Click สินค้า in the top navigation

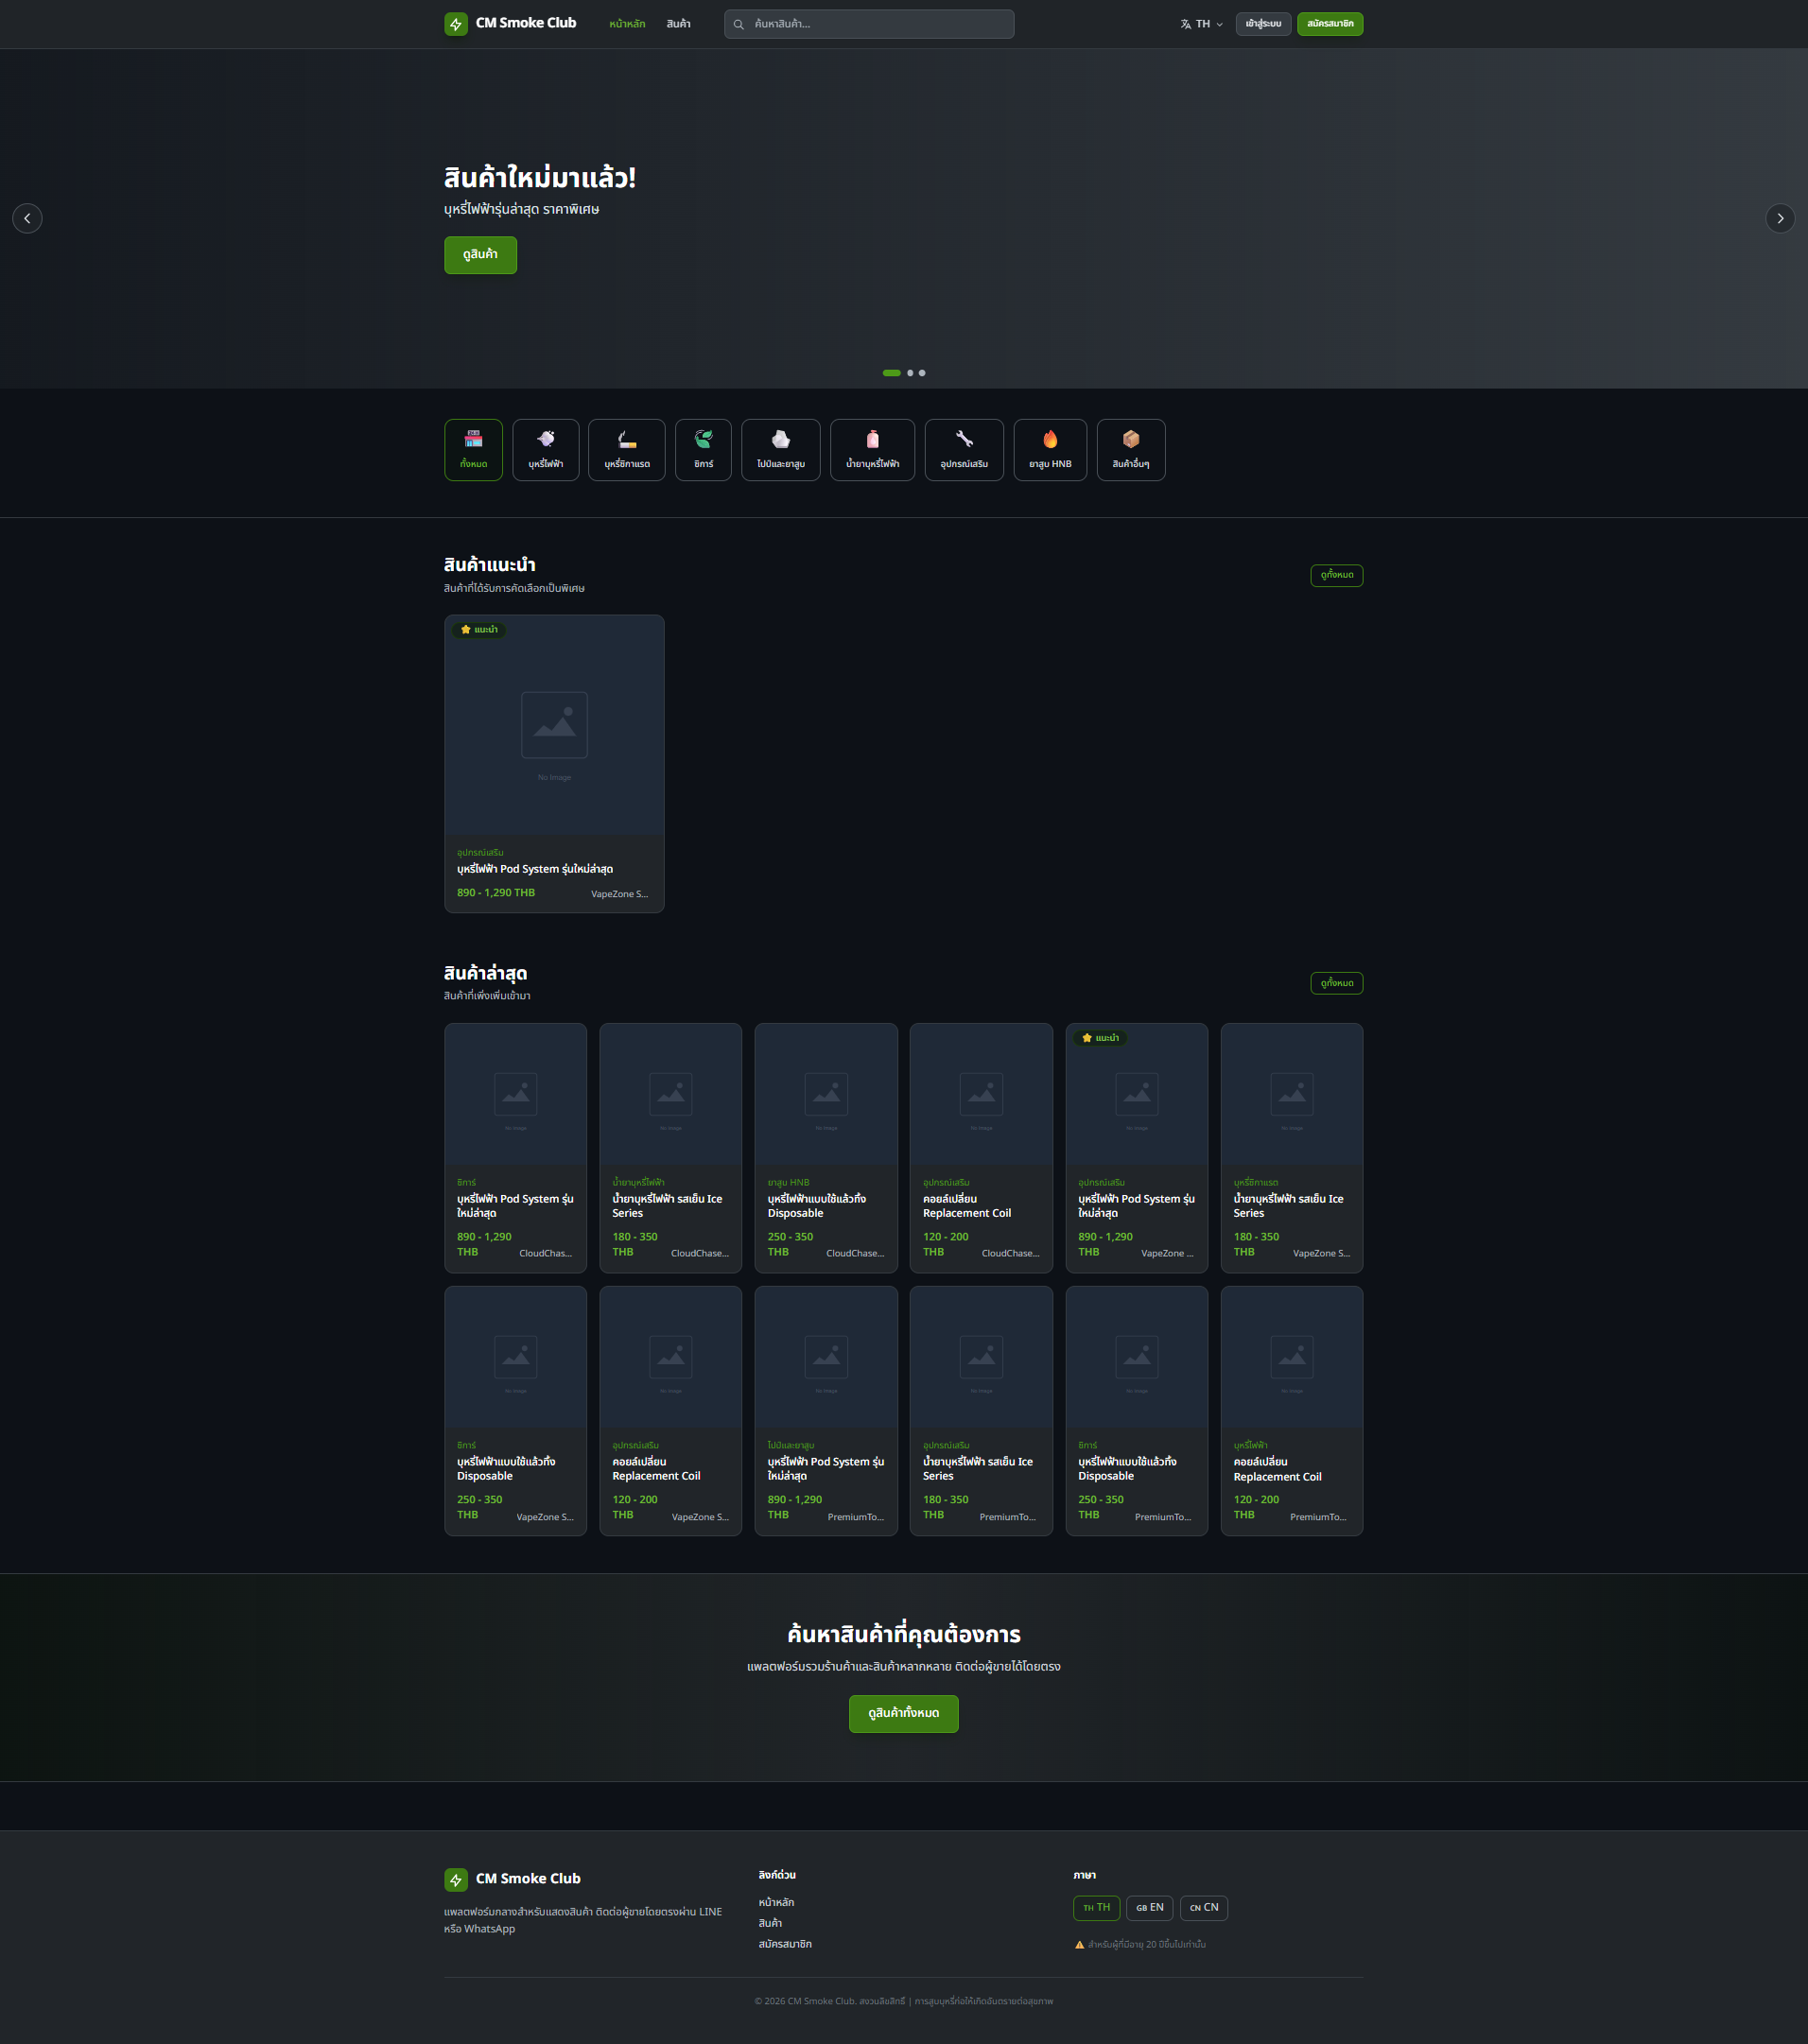[x=678, y=24]
